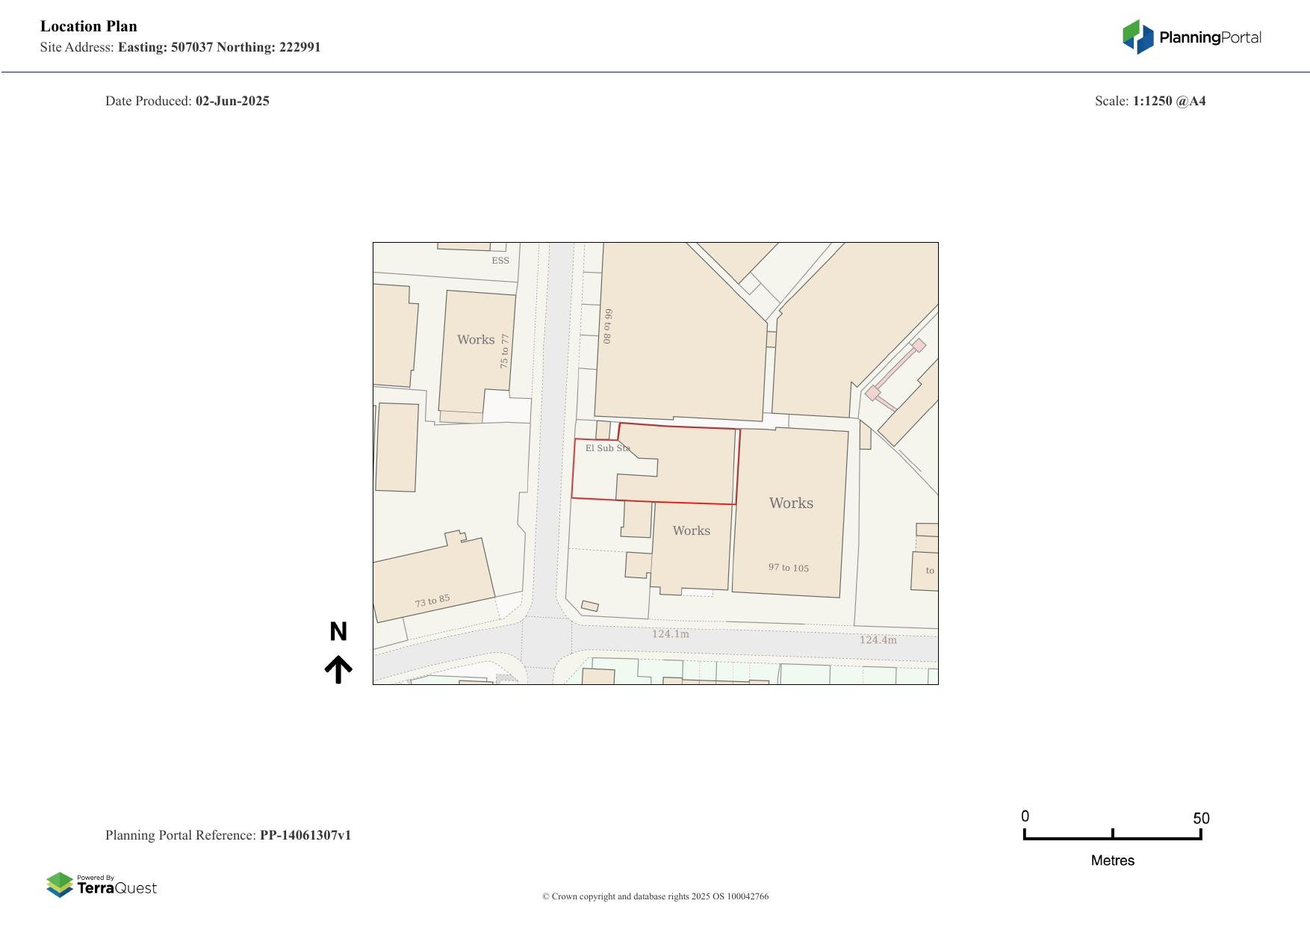Click the 97 to 105 building label
The height and width of the screenshot is (927, 1310).
coord(788,568)
